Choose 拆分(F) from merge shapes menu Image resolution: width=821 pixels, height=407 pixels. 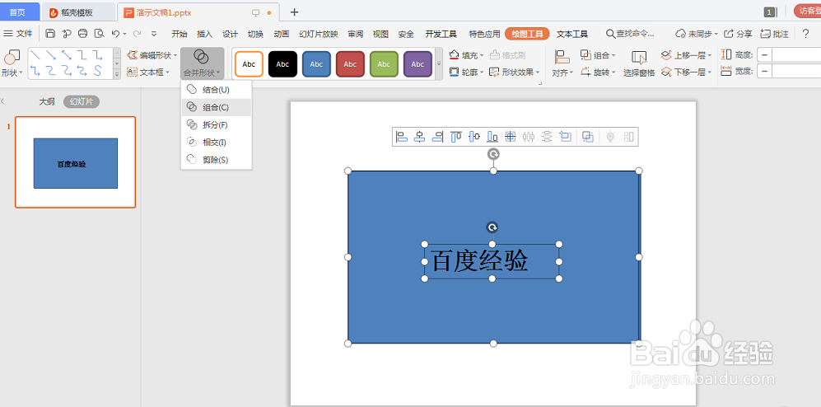click(x=216, y=124)
